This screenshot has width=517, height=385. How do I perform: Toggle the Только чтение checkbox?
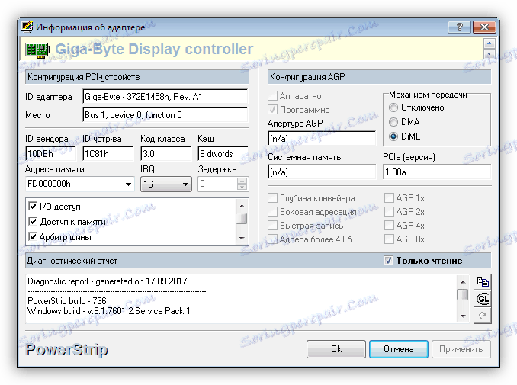coord(388,261)
